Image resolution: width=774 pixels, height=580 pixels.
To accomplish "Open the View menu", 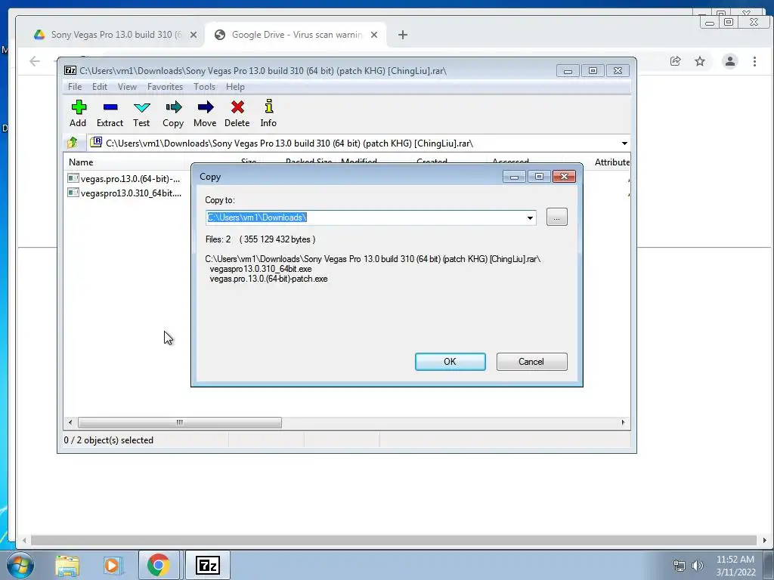I will point(127,87).
